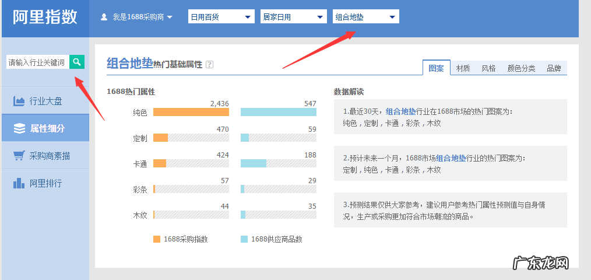Image resolution: width=591 pixels, height=280 pixels.
Task: Click the 定制 row label
Action: point(140,138)
